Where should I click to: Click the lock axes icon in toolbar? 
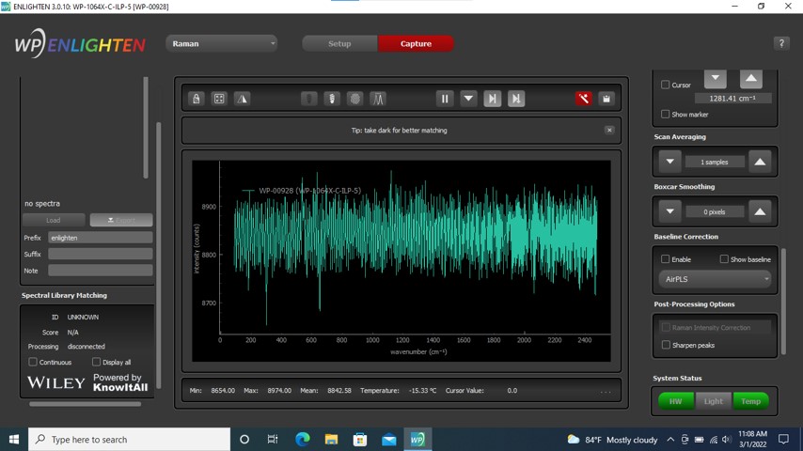[x=196, y=99]
